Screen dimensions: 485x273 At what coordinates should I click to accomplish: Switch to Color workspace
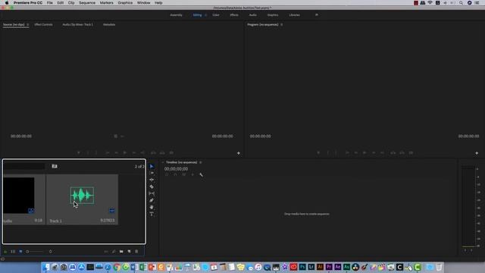(x=216, y=15)
